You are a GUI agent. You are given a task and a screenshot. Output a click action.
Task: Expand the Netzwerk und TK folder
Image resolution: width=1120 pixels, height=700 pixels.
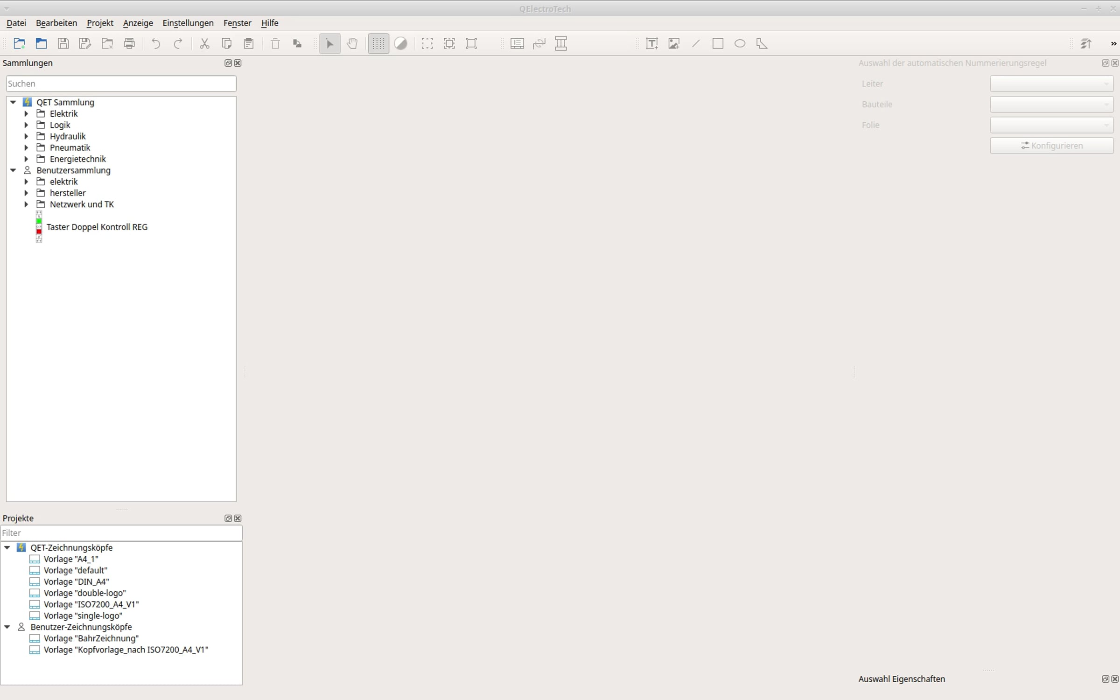click(x=27, y=204)
